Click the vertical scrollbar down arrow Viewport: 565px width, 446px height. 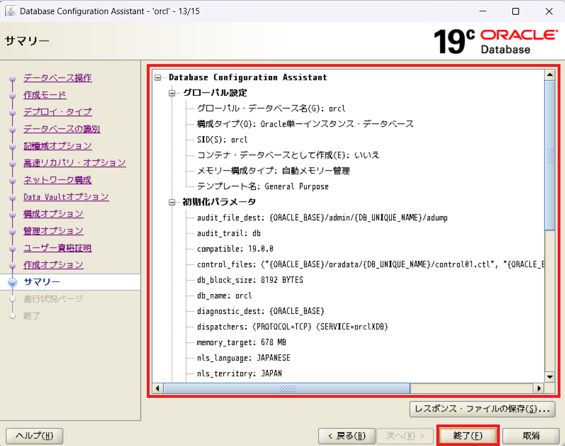549,377
